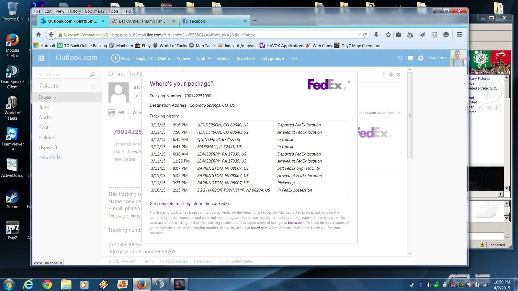Open the File menu
518x291 pixels.
pos(37,11)
